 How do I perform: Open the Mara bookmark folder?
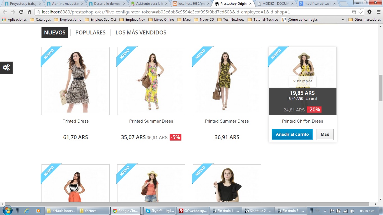pyautogui.click(x=184, y=20)
